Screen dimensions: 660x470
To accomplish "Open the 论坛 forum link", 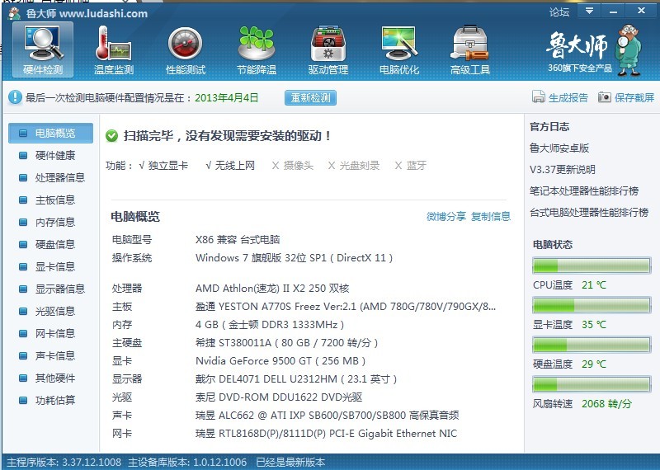I will coord(559,12).
